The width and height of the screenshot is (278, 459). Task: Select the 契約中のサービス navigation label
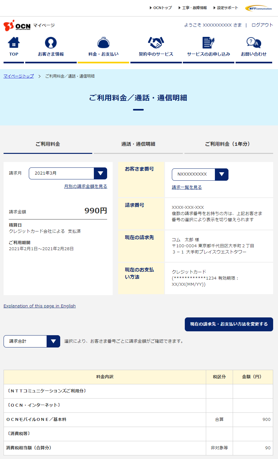pos(156,54)
